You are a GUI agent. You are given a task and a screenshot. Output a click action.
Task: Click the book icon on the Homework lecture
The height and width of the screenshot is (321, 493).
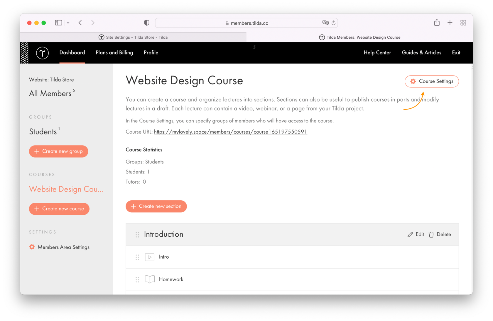click(x=150, y=279)
